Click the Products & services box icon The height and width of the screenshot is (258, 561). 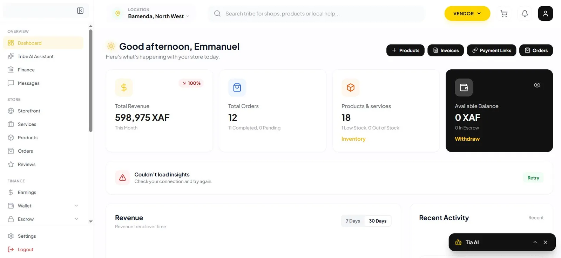click(351, 88)
